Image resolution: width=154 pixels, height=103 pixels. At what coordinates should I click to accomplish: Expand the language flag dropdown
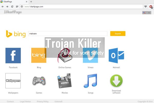tap(147, 12)
